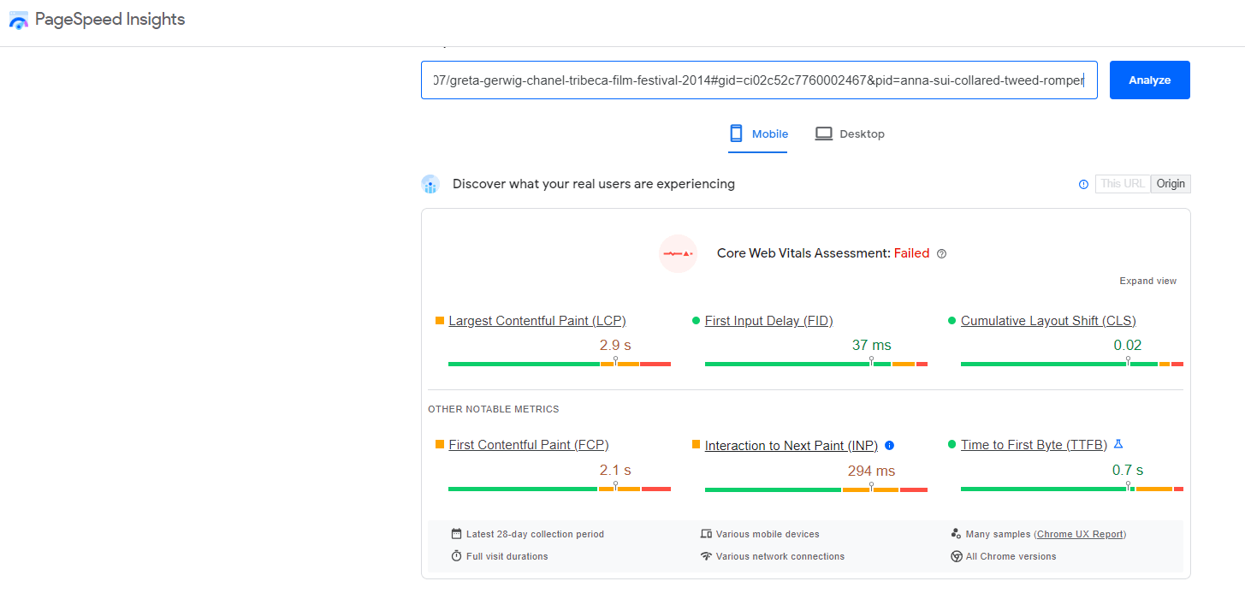Open Cumulative Layout Shift (CLS) link

1048,321
